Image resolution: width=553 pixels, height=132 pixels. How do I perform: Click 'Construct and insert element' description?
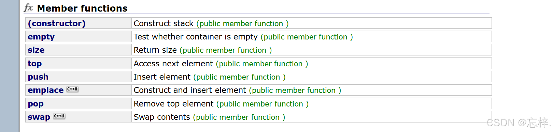[190, 90]
